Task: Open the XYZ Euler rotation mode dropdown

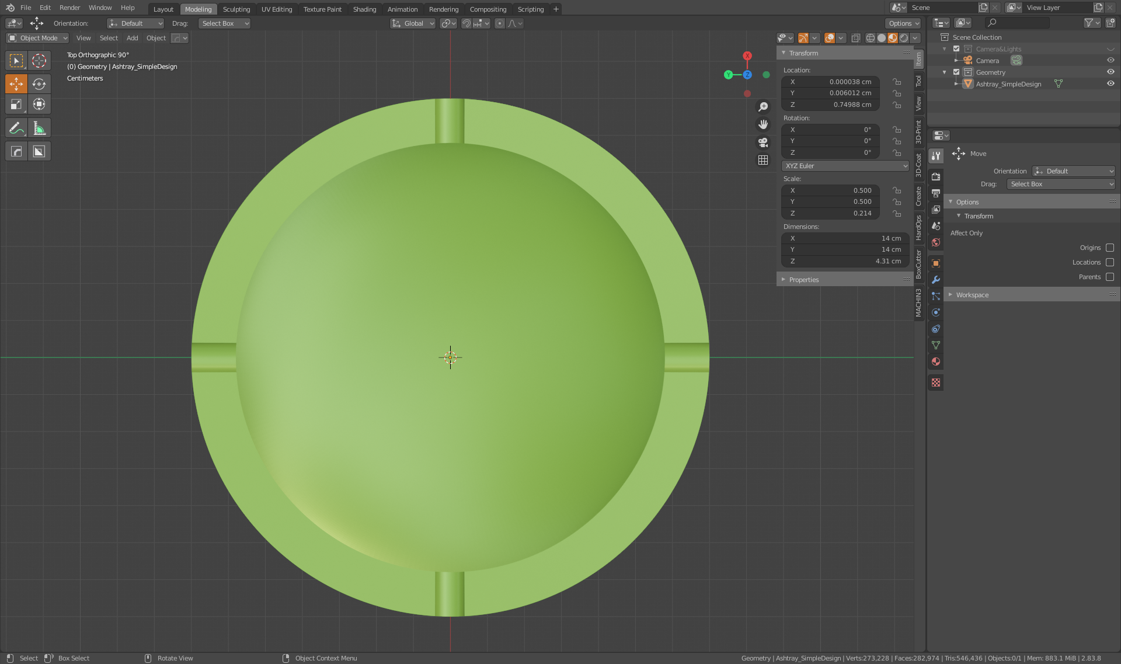Action: [845, 166]
